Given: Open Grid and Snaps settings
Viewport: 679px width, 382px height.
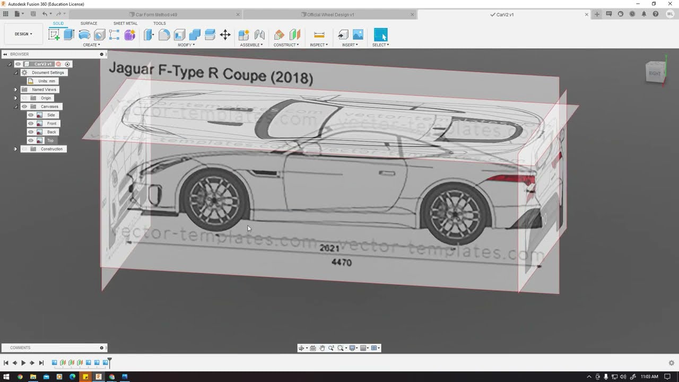Looking at the screenshot, I should tap(363, 348).
